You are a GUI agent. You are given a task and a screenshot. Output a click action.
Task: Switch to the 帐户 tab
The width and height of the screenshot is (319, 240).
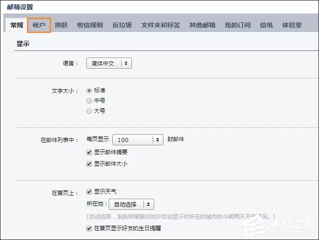tap(39, 25)
